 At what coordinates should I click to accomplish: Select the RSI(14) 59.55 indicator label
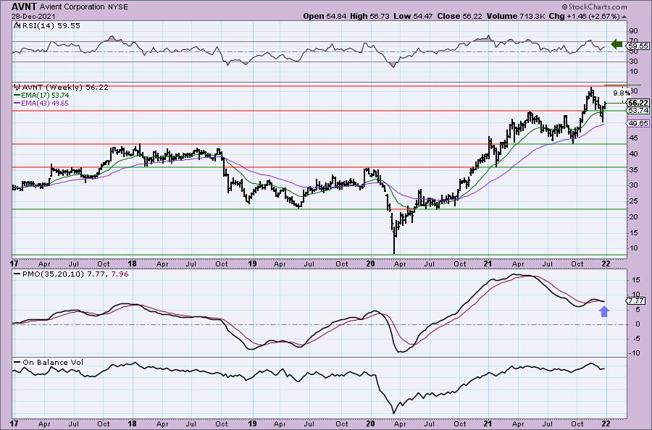point(50,25)
